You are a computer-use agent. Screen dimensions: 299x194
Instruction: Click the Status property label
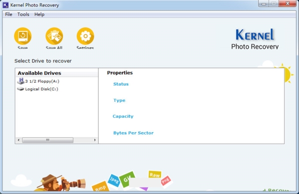click(121, 84)
